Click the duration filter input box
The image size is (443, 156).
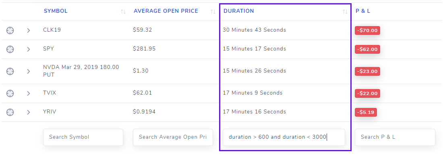[284, 137]
